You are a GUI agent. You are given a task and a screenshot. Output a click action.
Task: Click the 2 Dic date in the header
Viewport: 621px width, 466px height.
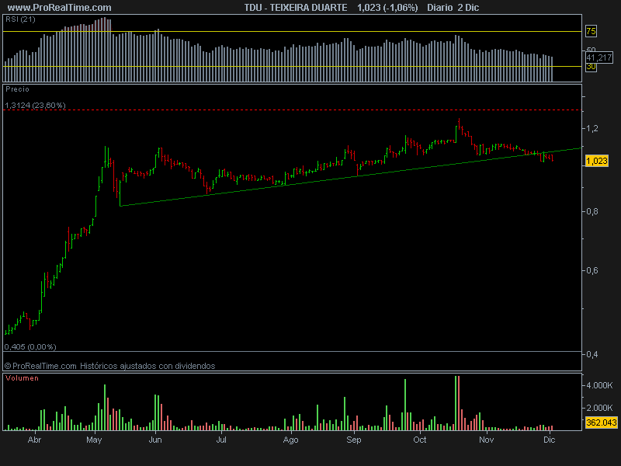[468, 8]
